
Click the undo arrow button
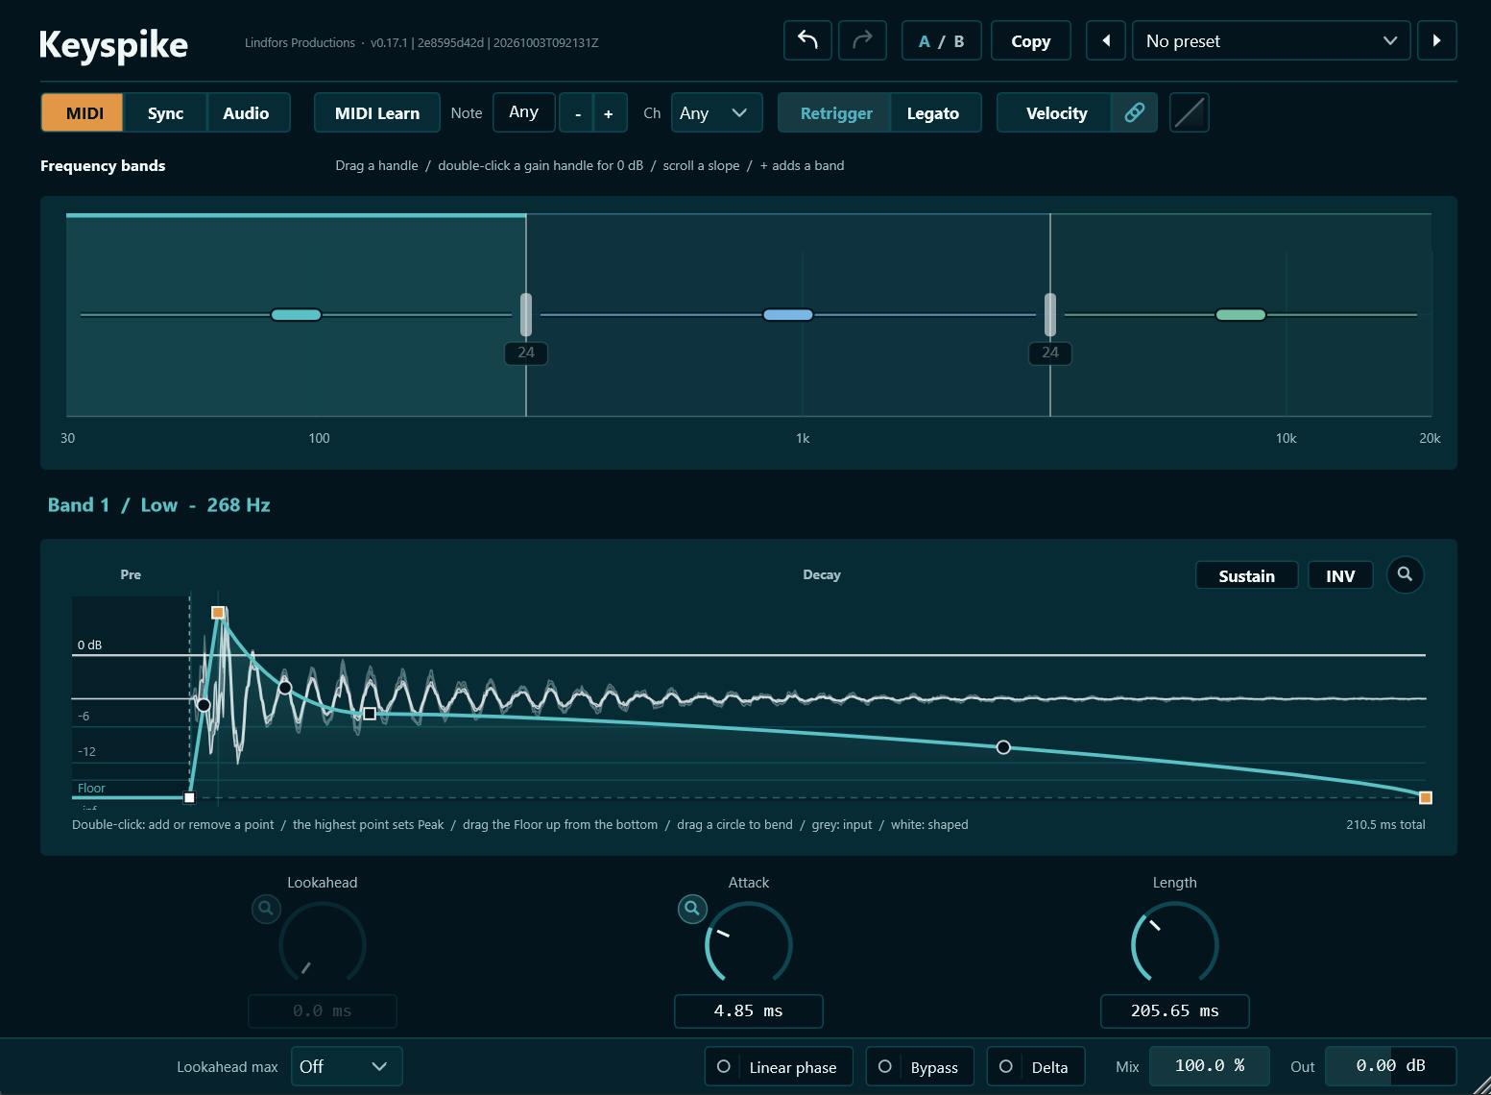(807, 40)
